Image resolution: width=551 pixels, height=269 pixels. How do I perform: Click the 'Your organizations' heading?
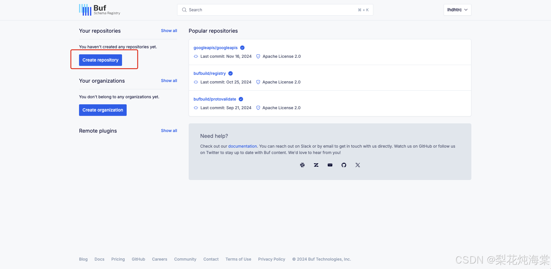click(x=102, y=81)
